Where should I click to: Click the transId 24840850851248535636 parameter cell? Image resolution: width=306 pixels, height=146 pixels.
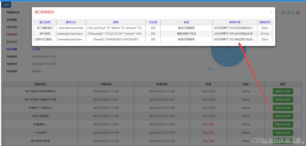tap(116, 39)
